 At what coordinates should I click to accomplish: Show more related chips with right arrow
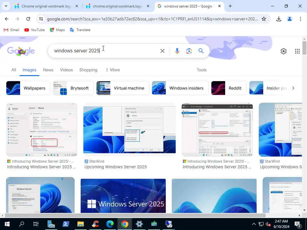[x=293, y=88]
